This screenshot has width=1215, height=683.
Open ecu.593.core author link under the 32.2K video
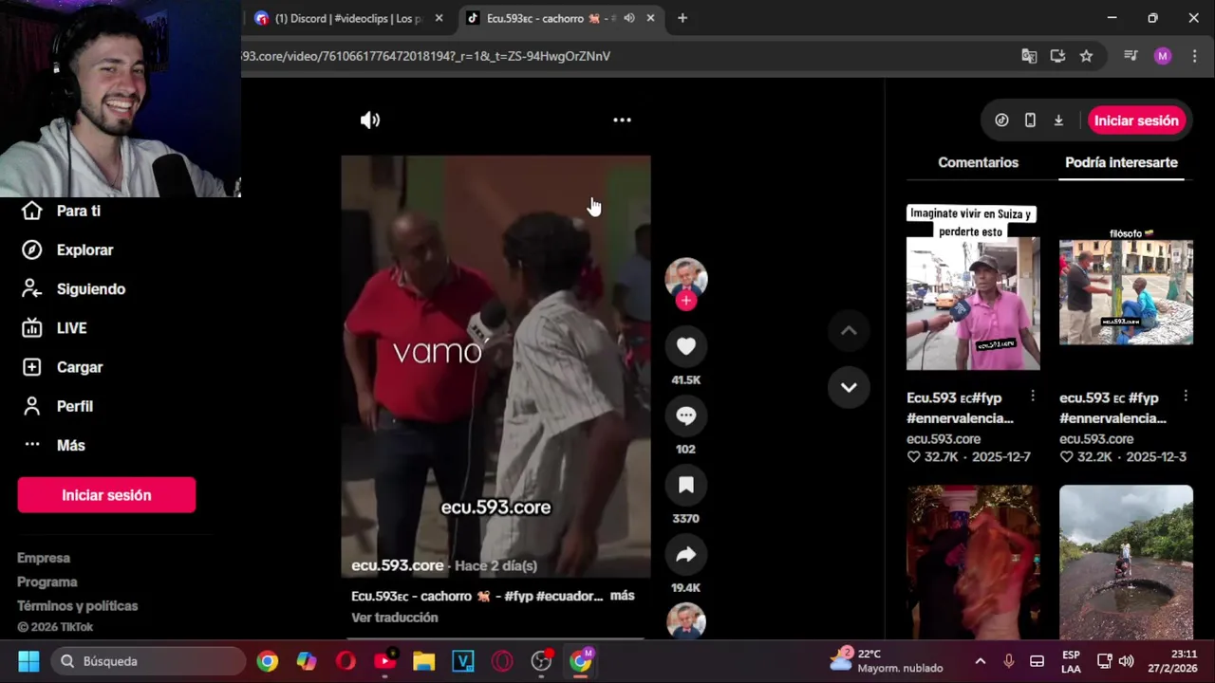pos(1096,438)
